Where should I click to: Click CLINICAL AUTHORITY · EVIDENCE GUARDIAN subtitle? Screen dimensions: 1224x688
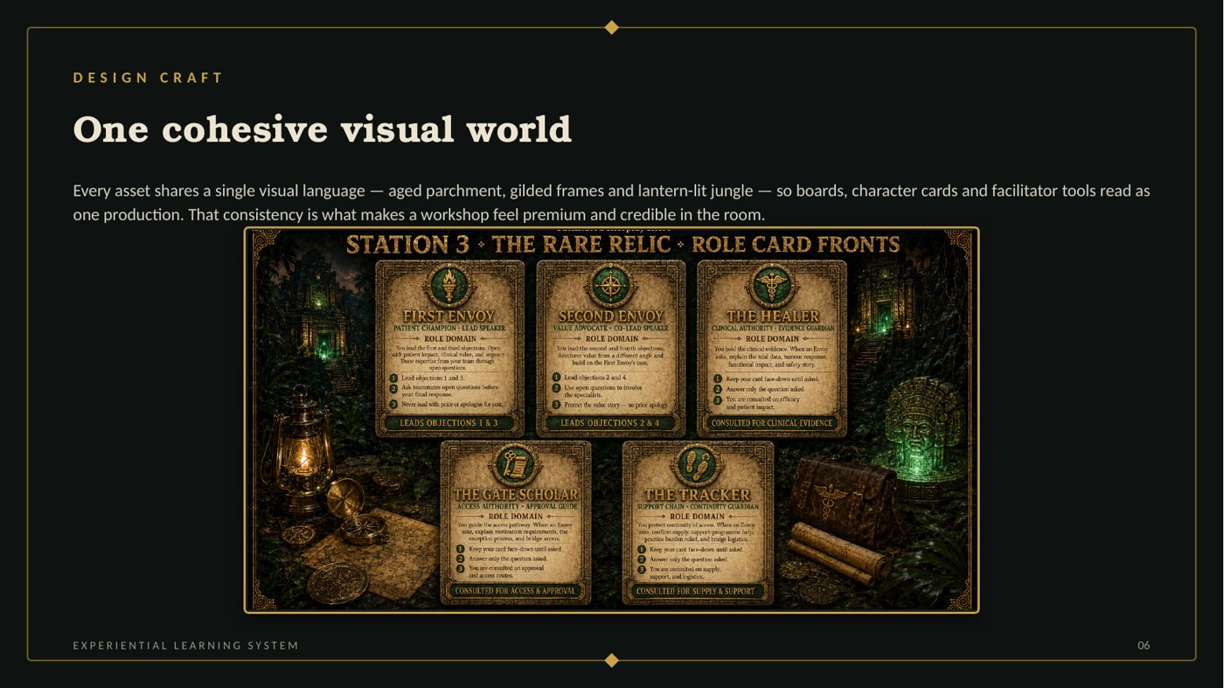point(773,329)
